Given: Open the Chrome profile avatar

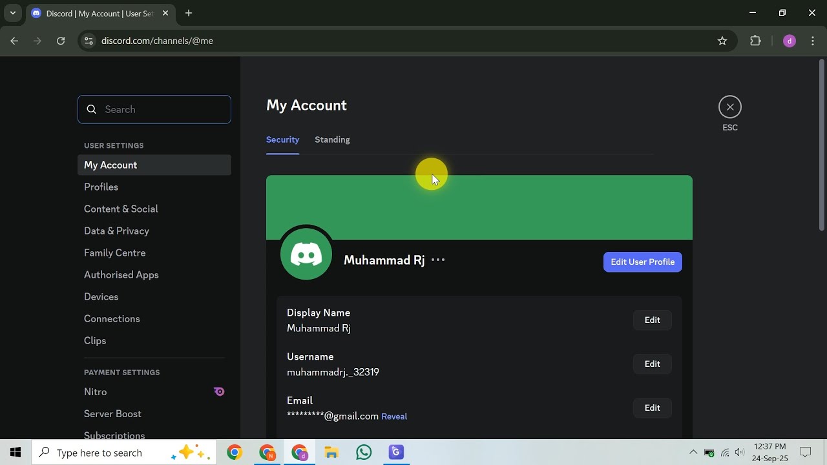Looking at the screenshot, I should coord(789,41).
